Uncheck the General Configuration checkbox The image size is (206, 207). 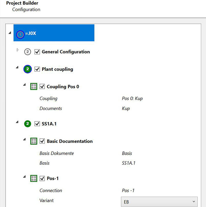37,52
